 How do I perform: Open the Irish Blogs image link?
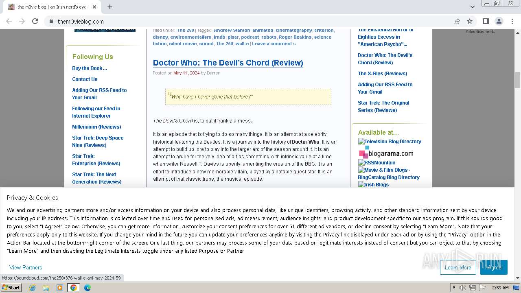pos(373,184)
